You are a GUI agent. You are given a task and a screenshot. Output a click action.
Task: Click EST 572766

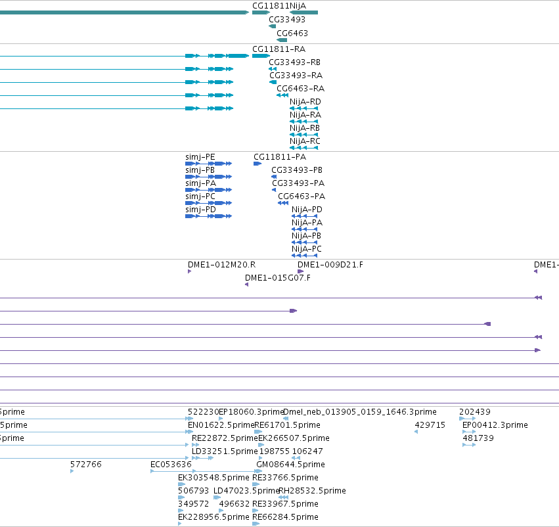(x=72, y=471)
